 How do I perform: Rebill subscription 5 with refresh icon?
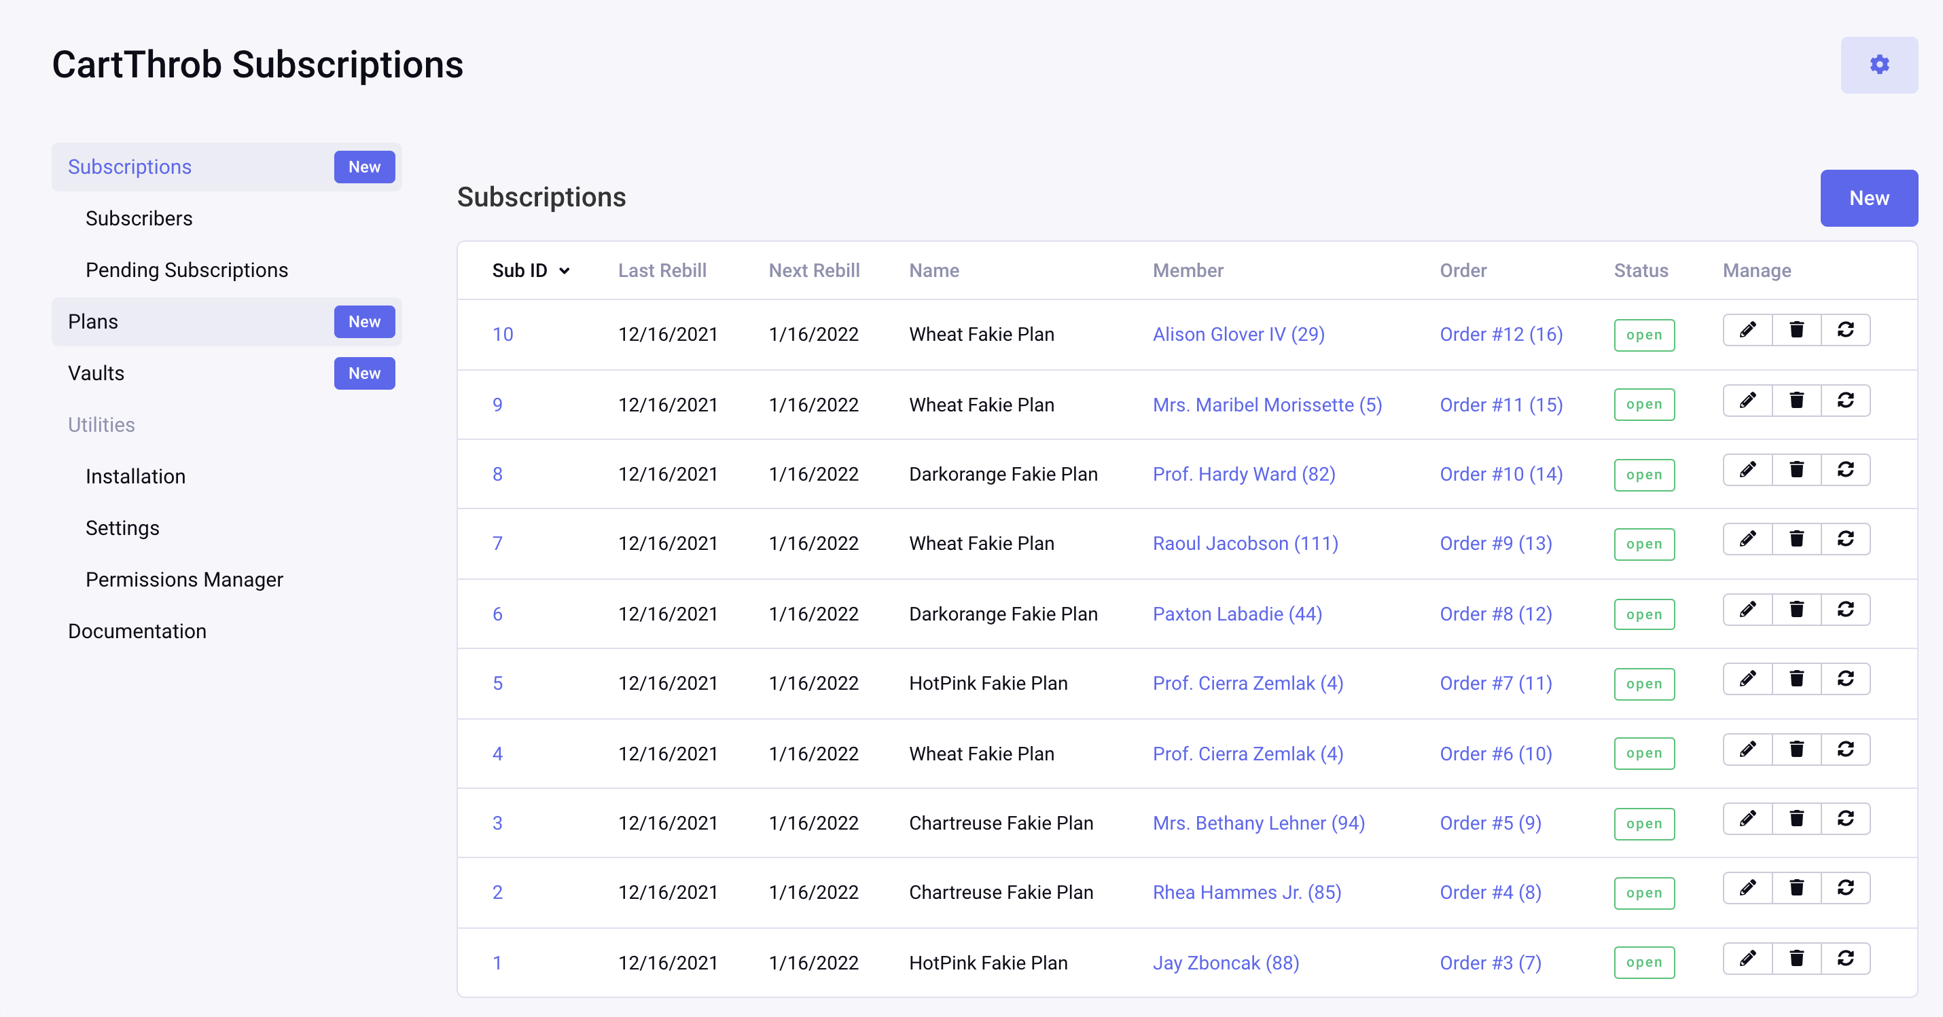1846,680
